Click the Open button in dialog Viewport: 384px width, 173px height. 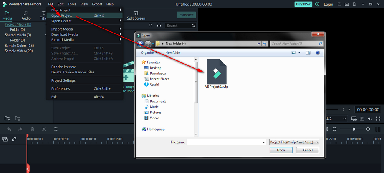point(281,150)
